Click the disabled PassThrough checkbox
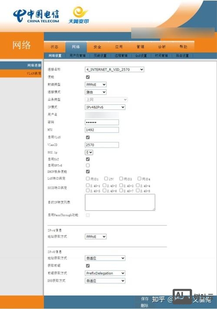Screen dimensions: 217x309 pos(88,215)
